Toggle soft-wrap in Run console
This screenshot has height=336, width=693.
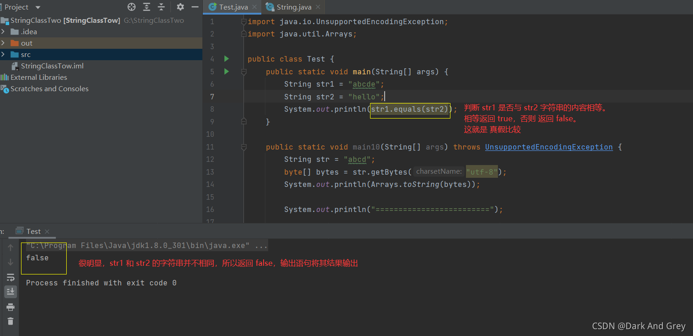pyautogui.click(x=11, y=277)
